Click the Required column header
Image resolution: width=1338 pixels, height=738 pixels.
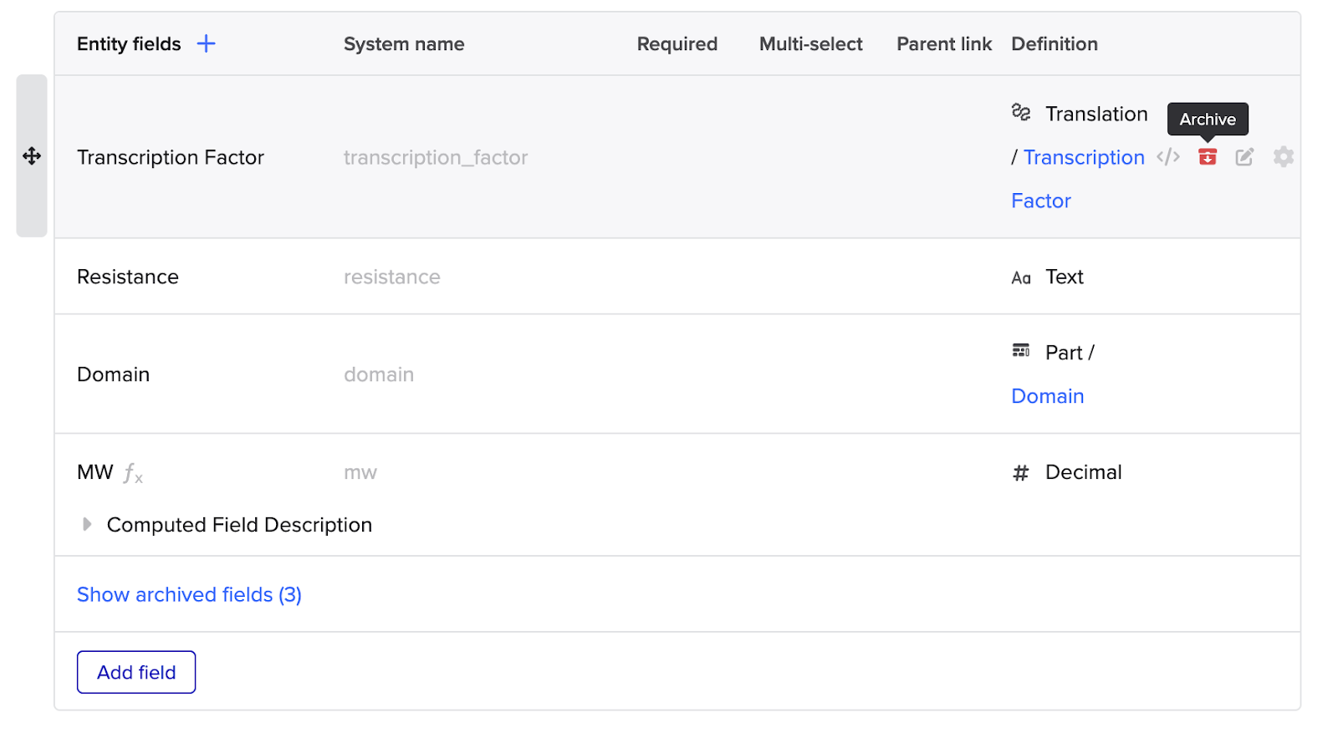[x=677, y=44]
